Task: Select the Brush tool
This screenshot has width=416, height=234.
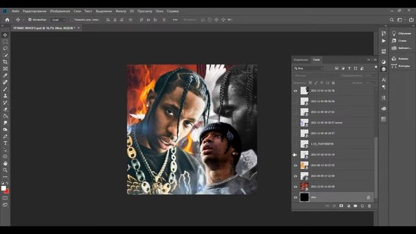Action: [5, 89]
